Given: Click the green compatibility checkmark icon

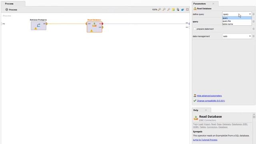Looking at the screenshot, I should (x=195, y=100).
